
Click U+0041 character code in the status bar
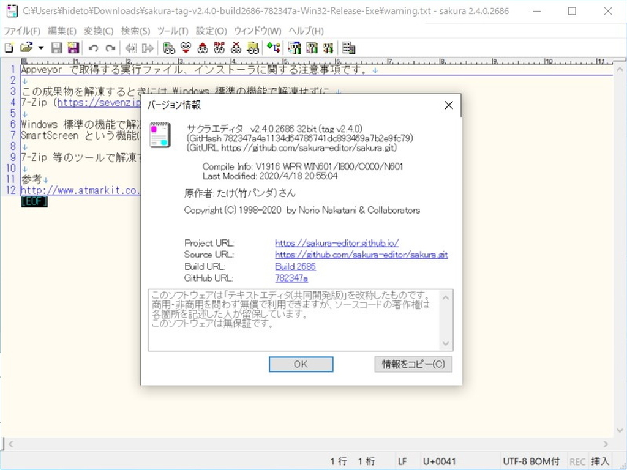pos(440,461)
